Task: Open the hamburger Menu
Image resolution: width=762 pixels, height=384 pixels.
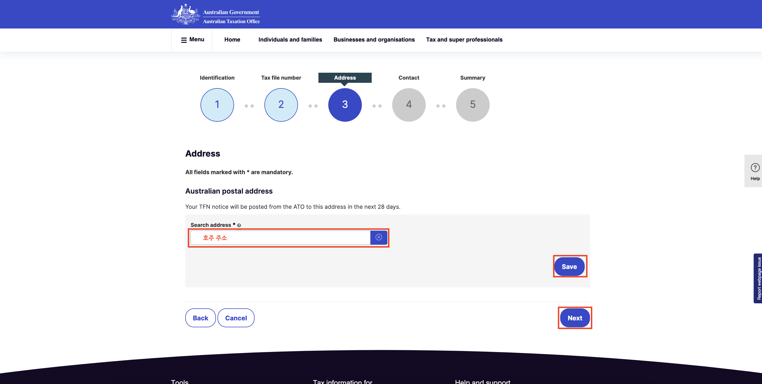Action: coord(192,40)
